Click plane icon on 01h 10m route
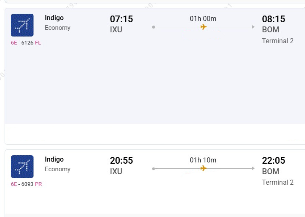This screenshot has width=305, height=217. coord(204,168)
